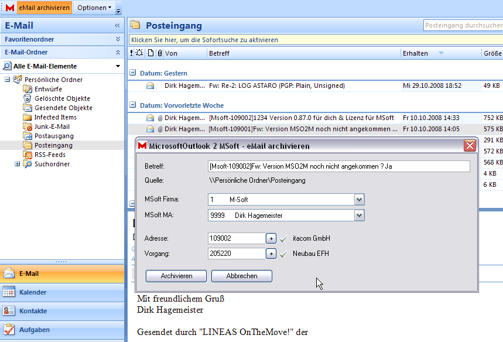
Task: Sort by the item type column header
Action: coord(150,53)
